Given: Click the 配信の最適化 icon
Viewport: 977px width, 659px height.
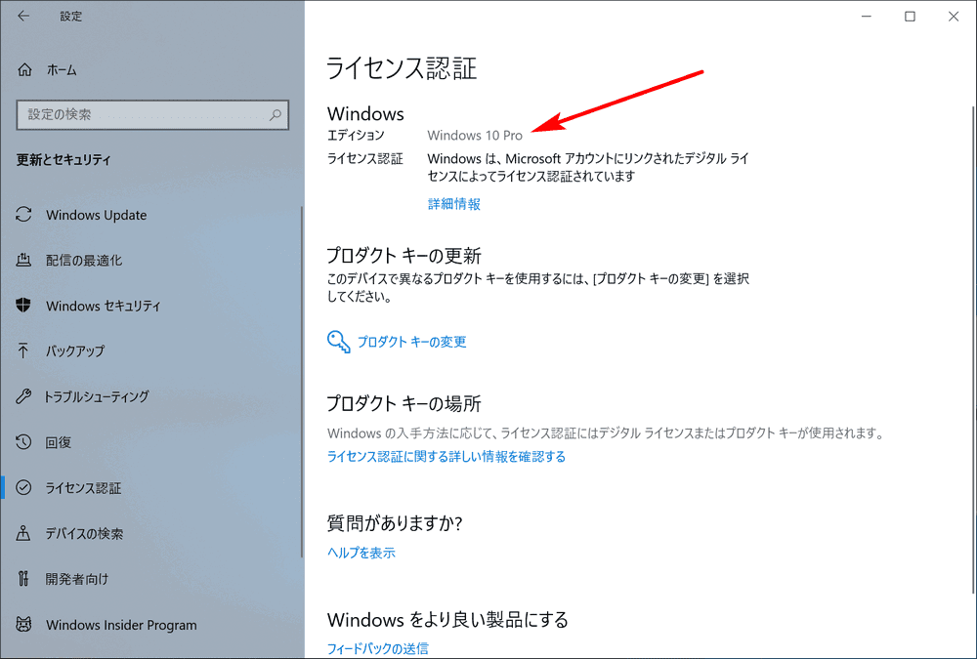Looking at the screenshot, I should pyautogui.click(x=23, y=260).
